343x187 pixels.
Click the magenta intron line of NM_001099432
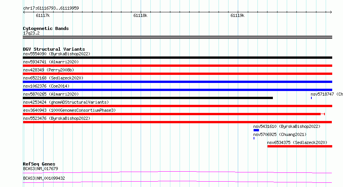click(177, 182)
